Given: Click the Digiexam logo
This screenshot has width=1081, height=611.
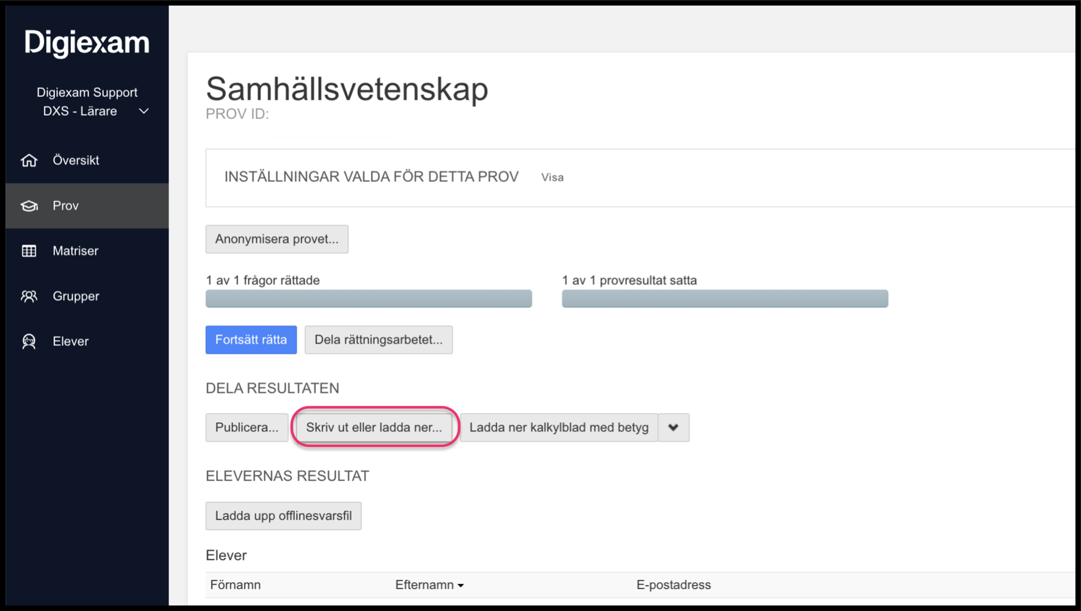Looking at the screenshot, I should tap(87, 43).
